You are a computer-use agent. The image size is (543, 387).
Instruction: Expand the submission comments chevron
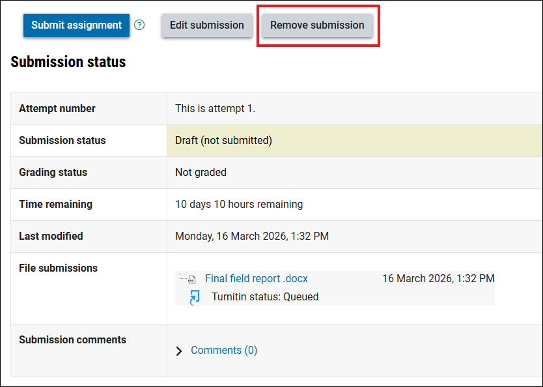(x=179, y=351)
